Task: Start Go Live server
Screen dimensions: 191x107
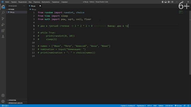Action: pos(178,106)
